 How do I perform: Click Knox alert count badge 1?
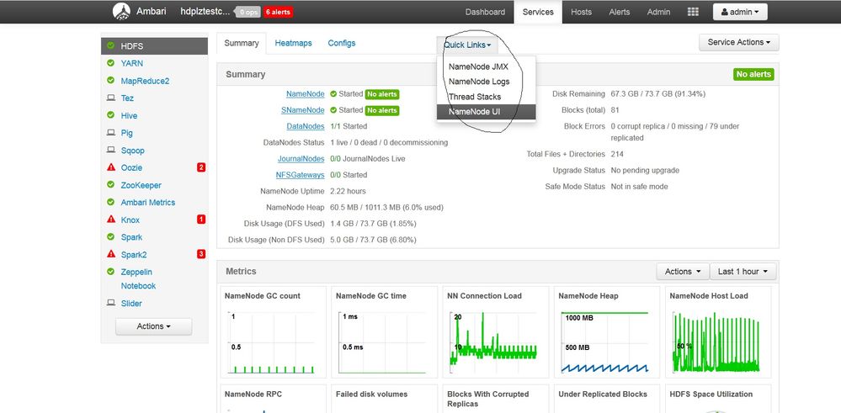[x=201, y=219]
